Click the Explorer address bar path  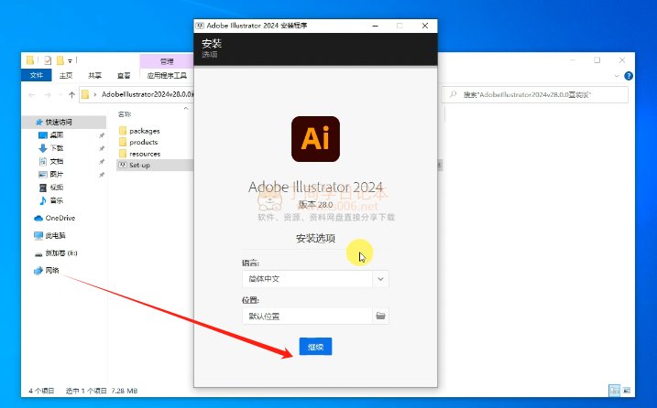pyautogui.click(x=148, y=94)
